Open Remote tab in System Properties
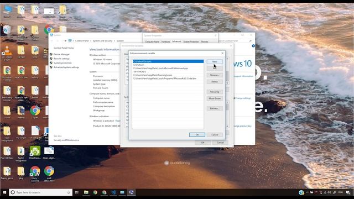 click(x=205, y=41)
